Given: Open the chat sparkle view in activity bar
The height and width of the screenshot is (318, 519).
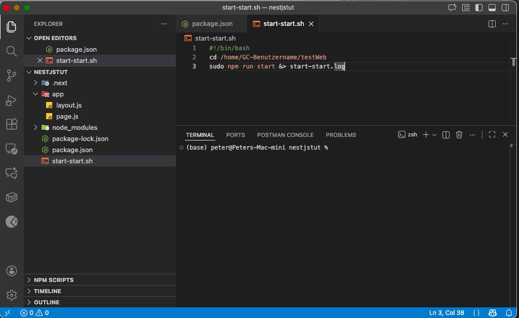Looking at the screenshot, I should click(11, 173).
